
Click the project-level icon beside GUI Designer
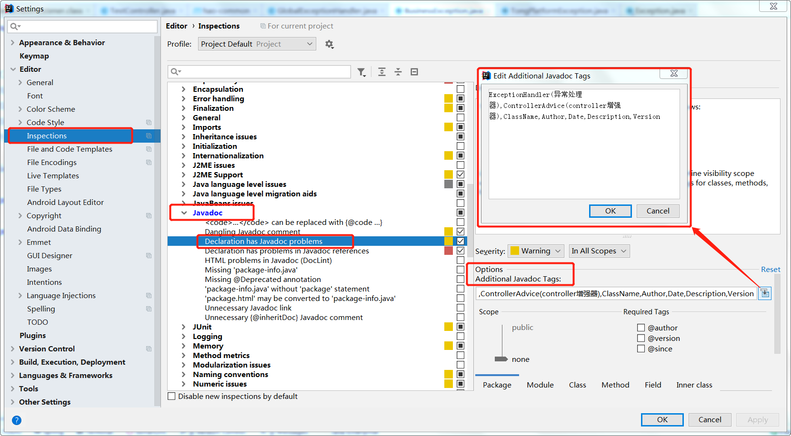pos(149,255)
